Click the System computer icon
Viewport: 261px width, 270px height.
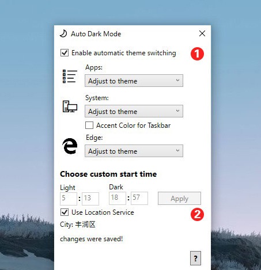pyautogui.click(x=70, y=107)
